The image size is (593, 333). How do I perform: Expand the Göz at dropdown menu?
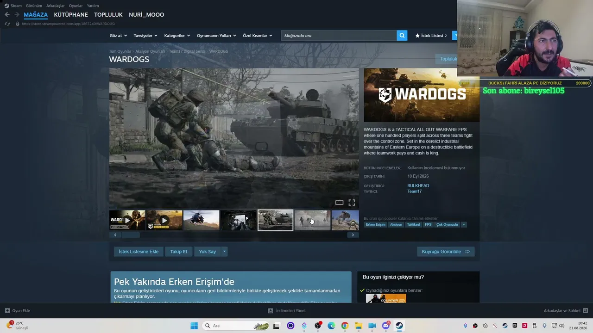point(118,36)
